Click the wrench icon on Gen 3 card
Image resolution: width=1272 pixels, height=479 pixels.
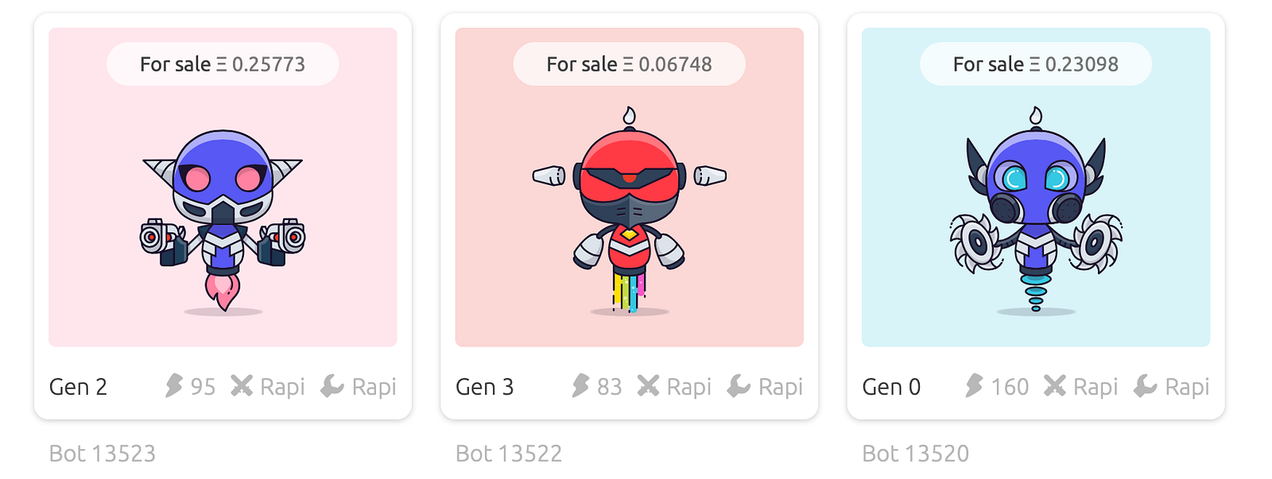click(x=739, y=386)
